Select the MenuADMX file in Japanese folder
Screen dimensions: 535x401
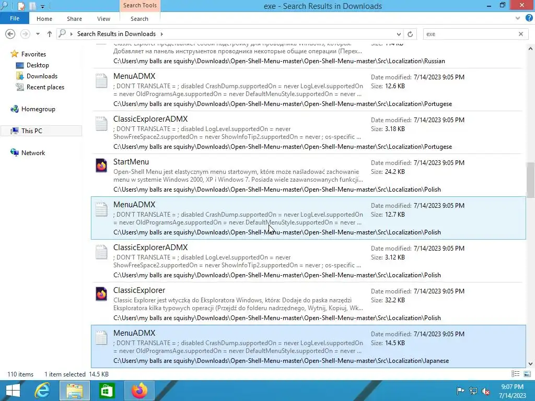(x=308, y=347)
